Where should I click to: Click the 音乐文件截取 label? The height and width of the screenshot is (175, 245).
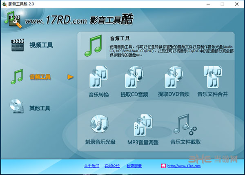(185, 142)
